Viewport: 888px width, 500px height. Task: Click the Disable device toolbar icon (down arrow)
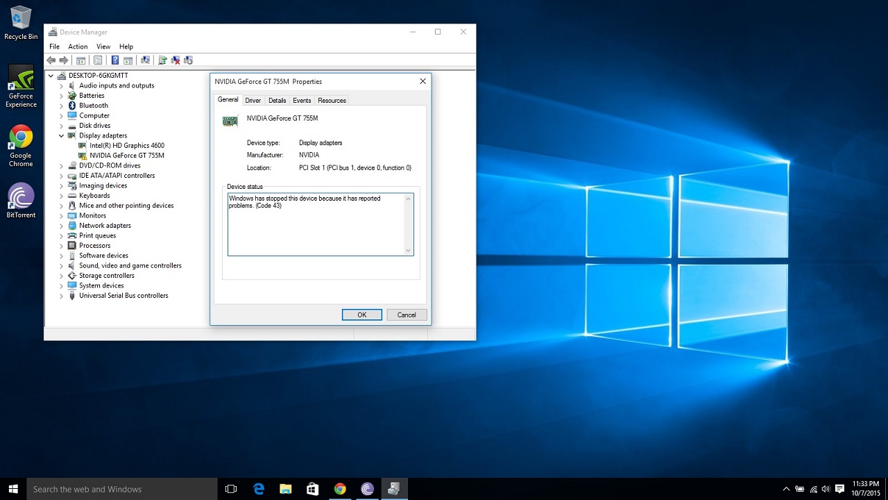tap(188, 60)
